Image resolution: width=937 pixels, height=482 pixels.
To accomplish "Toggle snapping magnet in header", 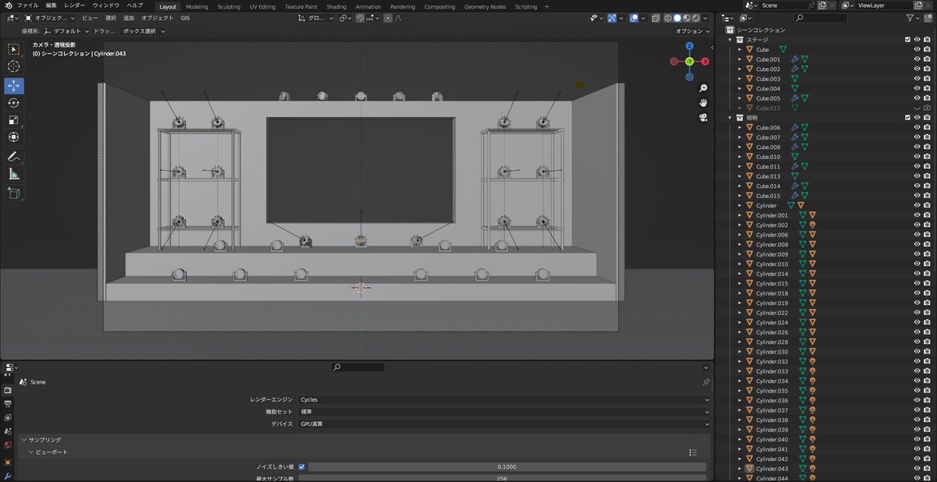I will click(361, 18).
